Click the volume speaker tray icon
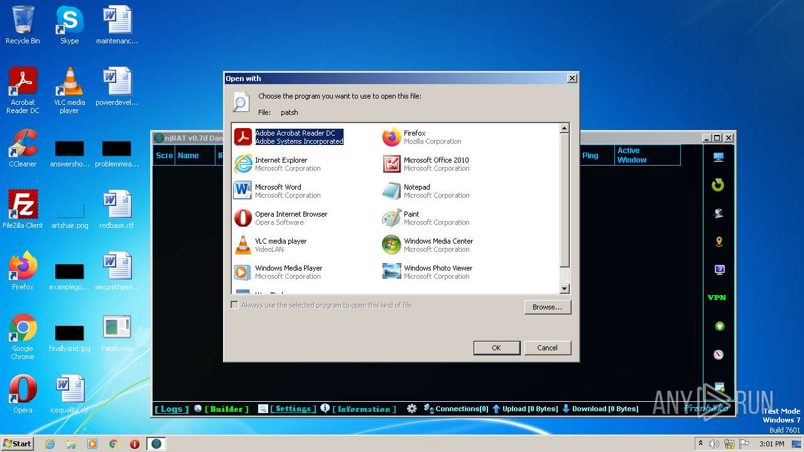This screenshot has height=452, width=804. pyautogui.click(x=714, y=444)
